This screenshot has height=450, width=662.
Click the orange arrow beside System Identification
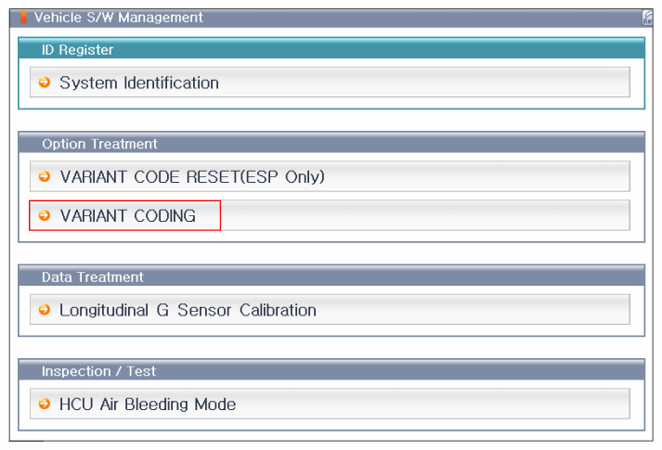click(44, 83)
